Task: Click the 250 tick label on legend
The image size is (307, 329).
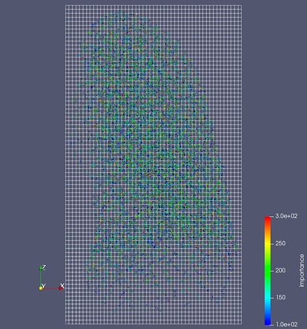Action: tap(281, 243)
